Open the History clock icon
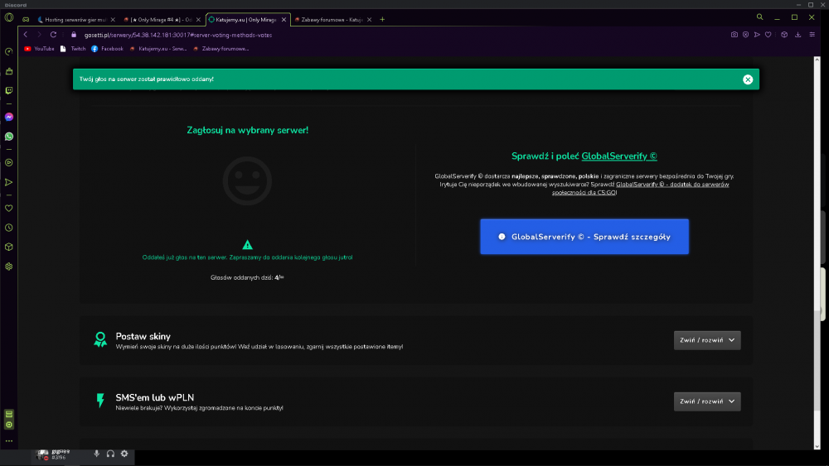 [9, 228]
